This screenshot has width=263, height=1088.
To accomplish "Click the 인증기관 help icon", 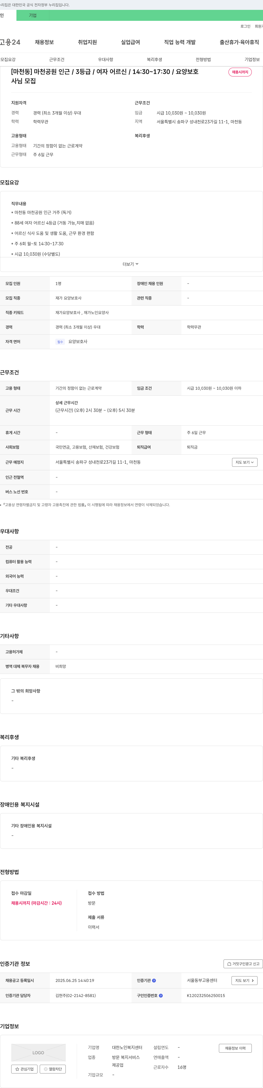I will coord(154,981).
